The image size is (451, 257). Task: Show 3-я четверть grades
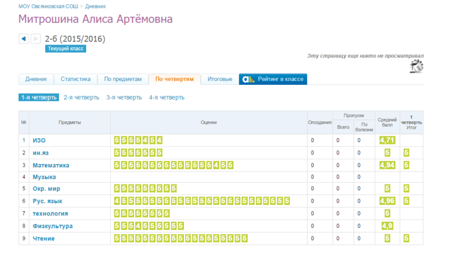(124, 98)
